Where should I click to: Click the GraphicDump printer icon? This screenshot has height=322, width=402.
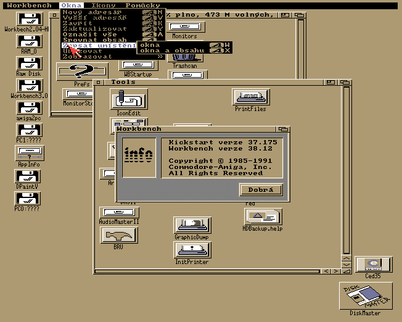(x=192, y=225)
